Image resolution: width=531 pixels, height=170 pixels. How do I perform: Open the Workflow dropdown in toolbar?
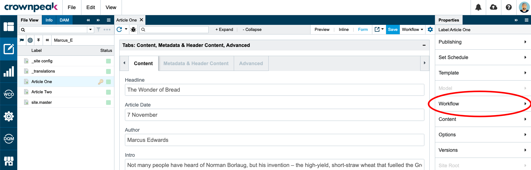(x=412, y=30)
